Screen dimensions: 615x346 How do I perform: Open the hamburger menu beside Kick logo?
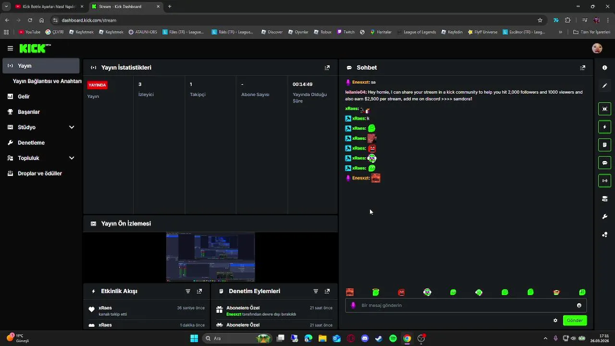(x=10, y=49)
